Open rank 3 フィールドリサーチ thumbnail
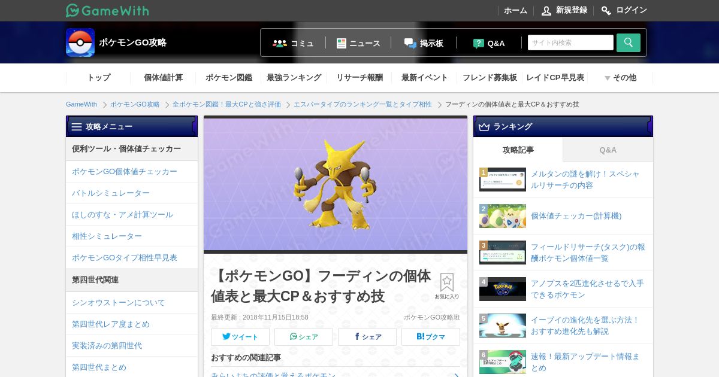The image size is (719, 377). coord(503,253)
